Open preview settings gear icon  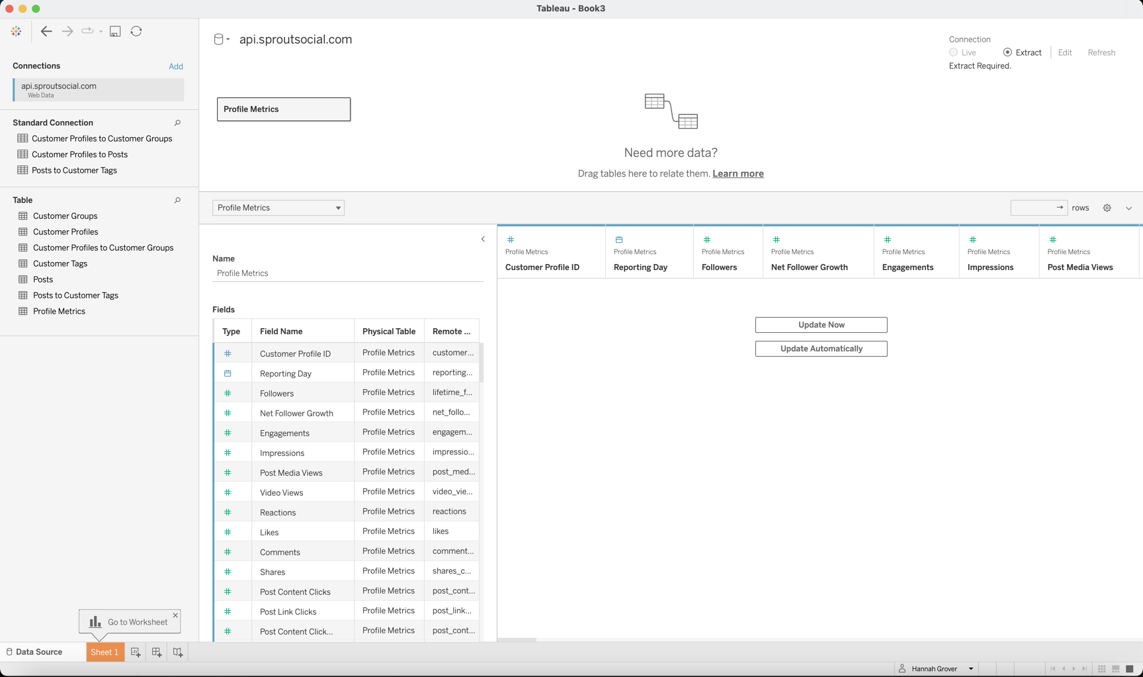(x=1107, y=208)
